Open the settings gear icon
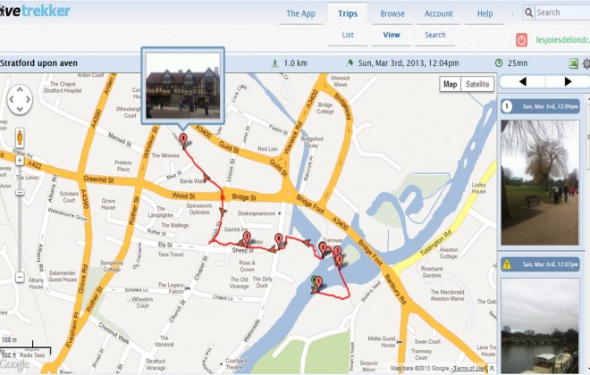The height and width of the screenshot is (375, 590). point(586,63)
